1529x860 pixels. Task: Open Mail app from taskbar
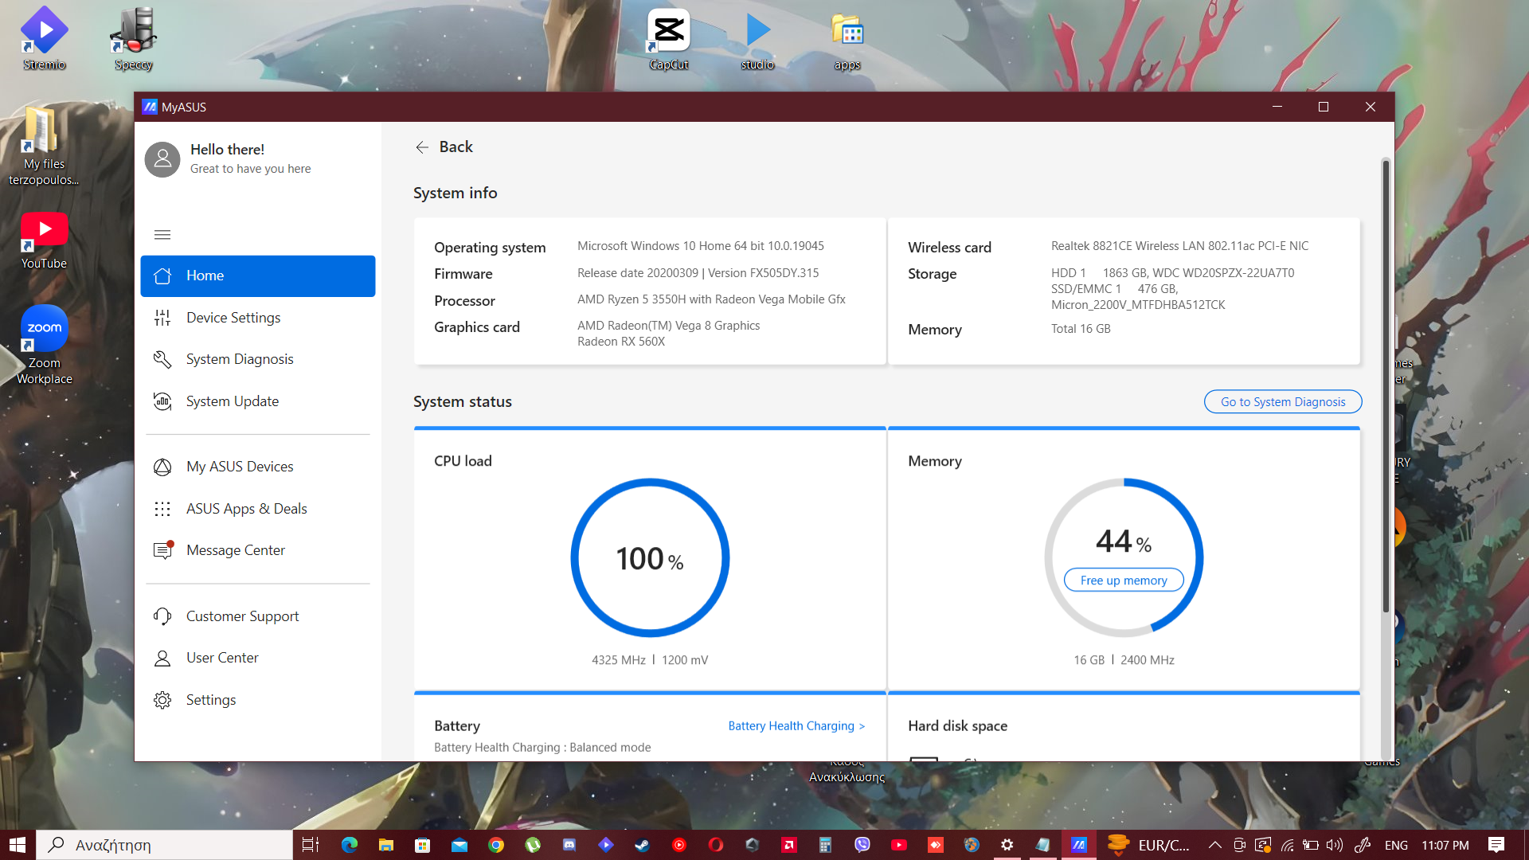(459, 845)
